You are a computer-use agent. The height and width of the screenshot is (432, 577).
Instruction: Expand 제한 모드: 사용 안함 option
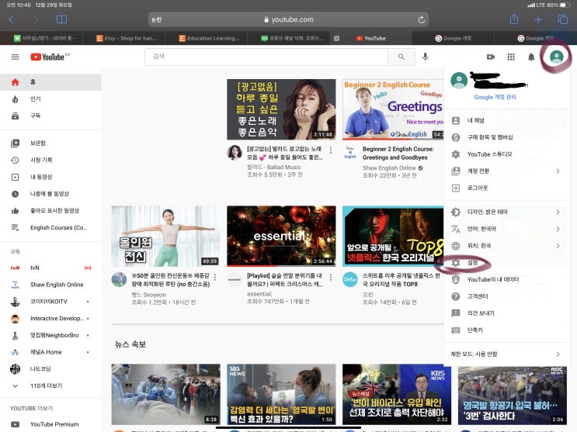pos(506,354)
